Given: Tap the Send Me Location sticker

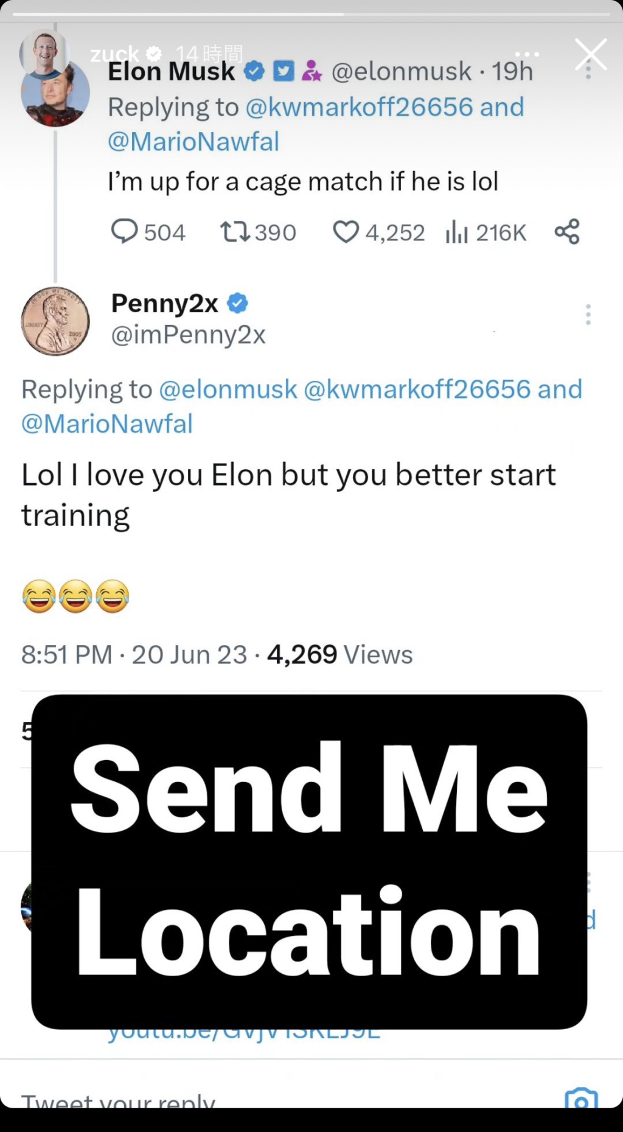Looking at the screenshot, I should (309, 861).
